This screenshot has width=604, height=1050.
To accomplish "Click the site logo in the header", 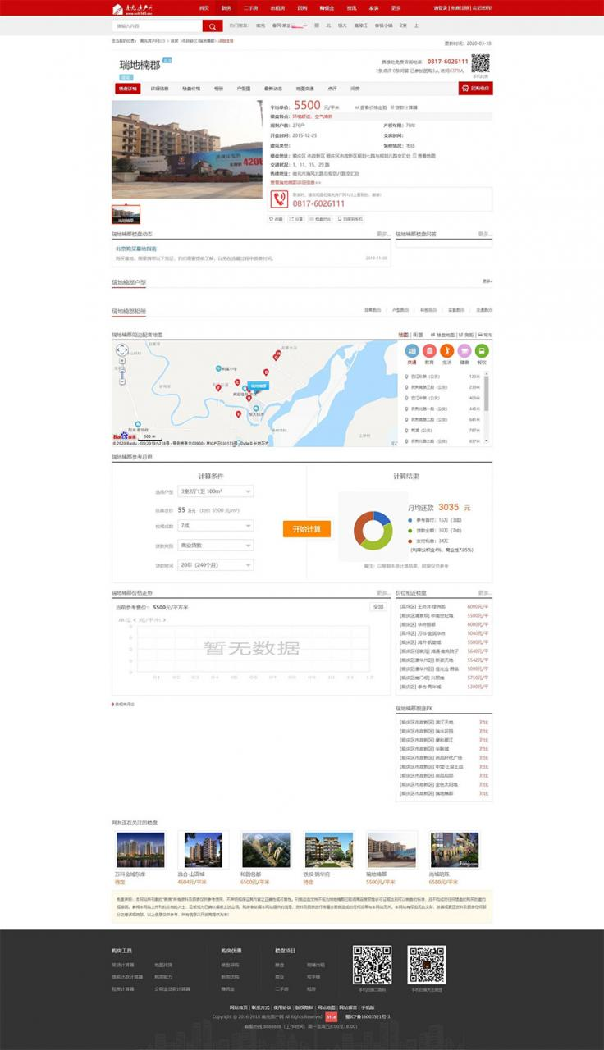I will pyautogui.click(x=133, y=7).
